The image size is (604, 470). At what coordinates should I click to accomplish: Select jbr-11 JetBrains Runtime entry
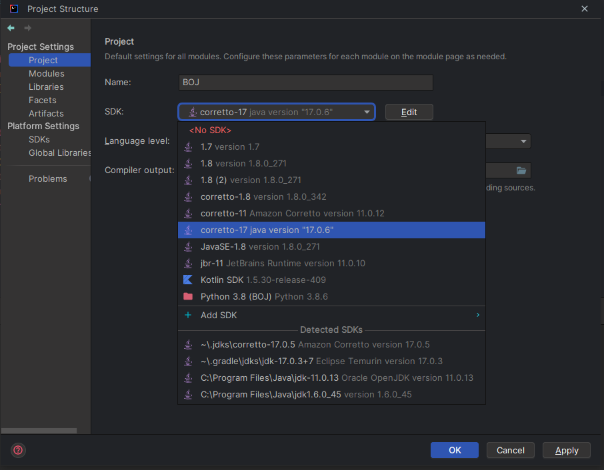pyautogui.click(x=331, y=263)
